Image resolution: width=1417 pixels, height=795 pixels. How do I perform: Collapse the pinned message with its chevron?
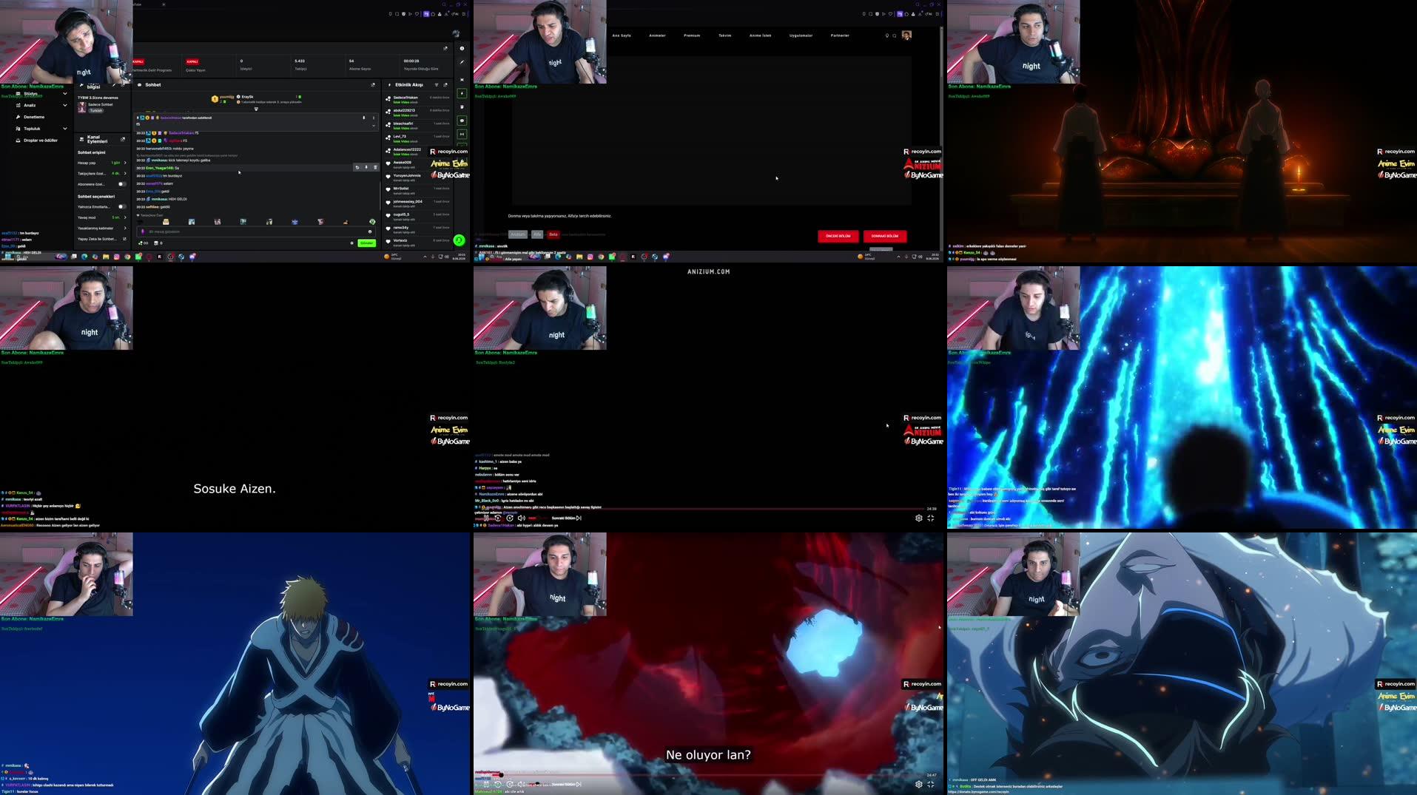[373, 125]
